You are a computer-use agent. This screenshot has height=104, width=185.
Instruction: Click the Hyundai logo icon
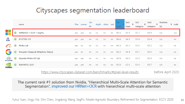click(9, 59)
